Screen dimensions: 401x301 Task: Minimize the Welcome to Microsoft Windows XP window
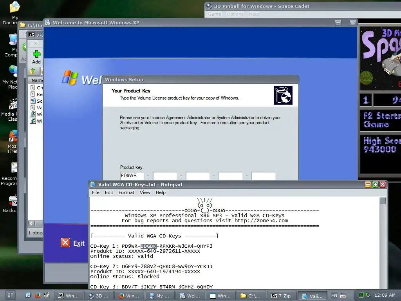tap(338, 22)
